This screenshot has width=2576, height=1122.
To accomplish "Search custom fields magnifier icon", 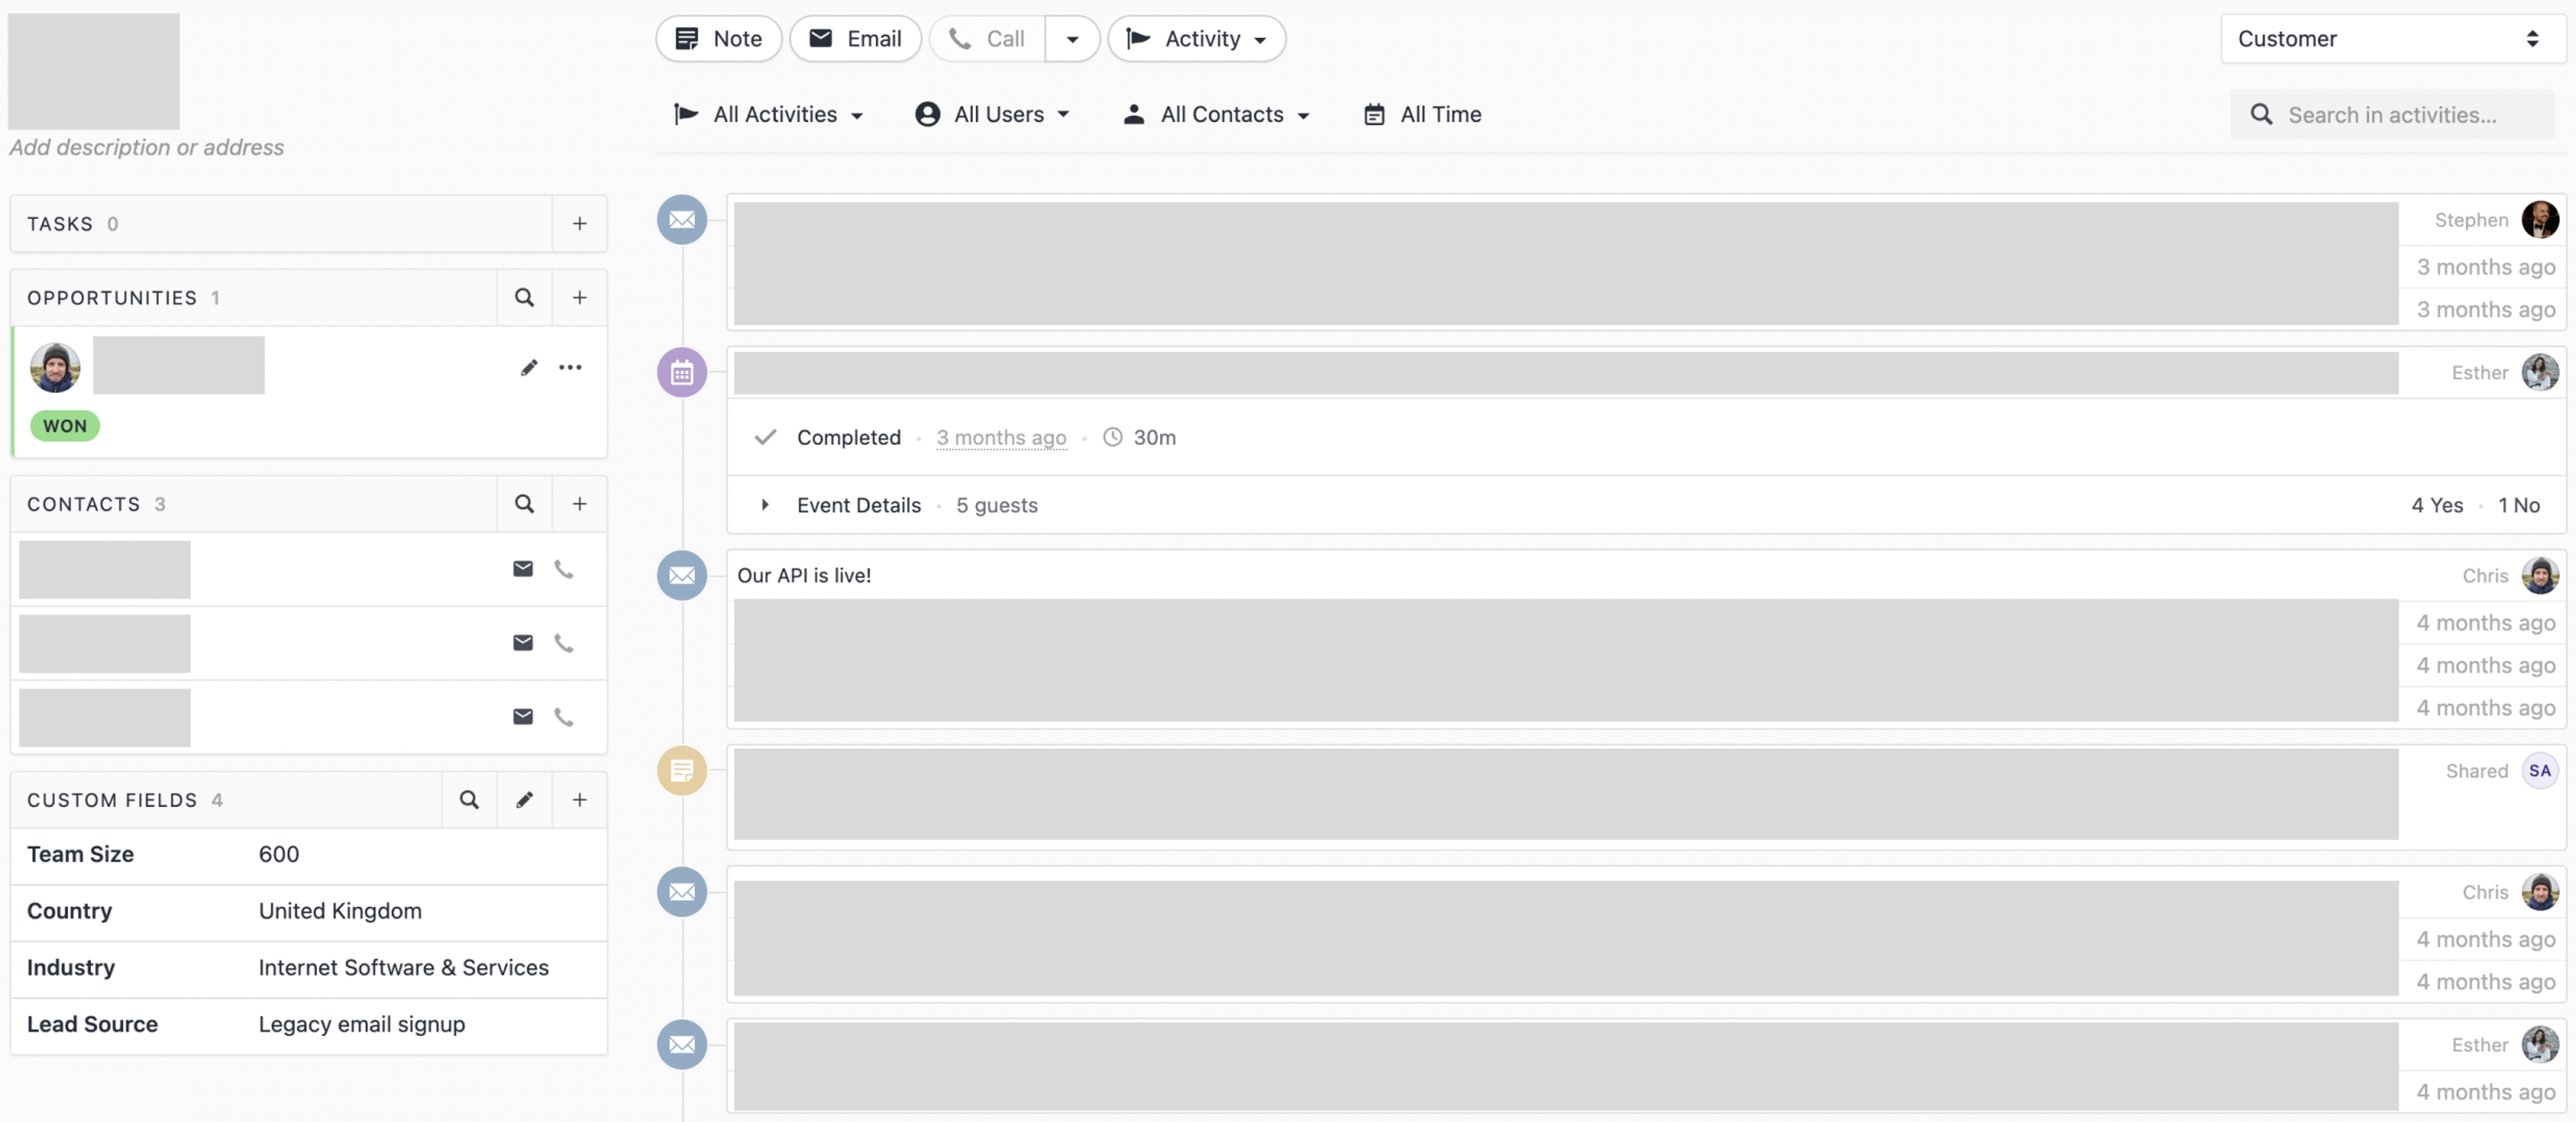I will coord(469,799).
